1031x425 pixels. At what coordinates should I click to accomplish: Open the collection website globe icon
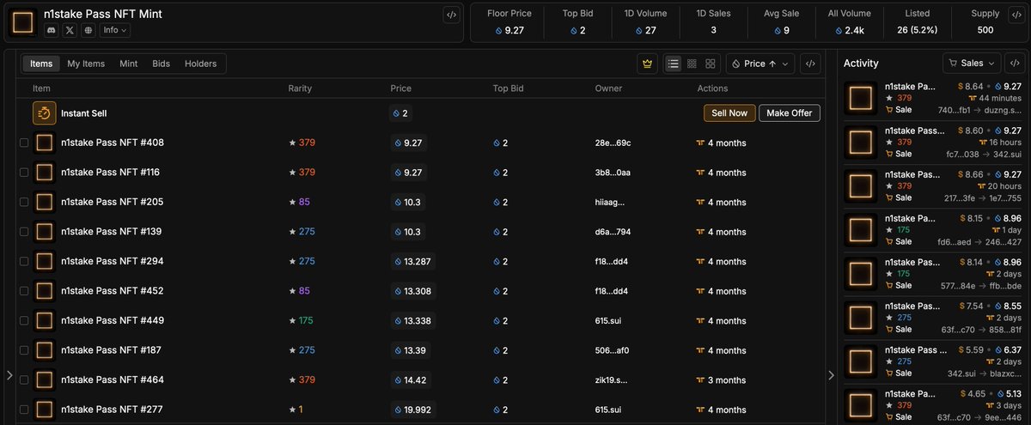[88, 30]
